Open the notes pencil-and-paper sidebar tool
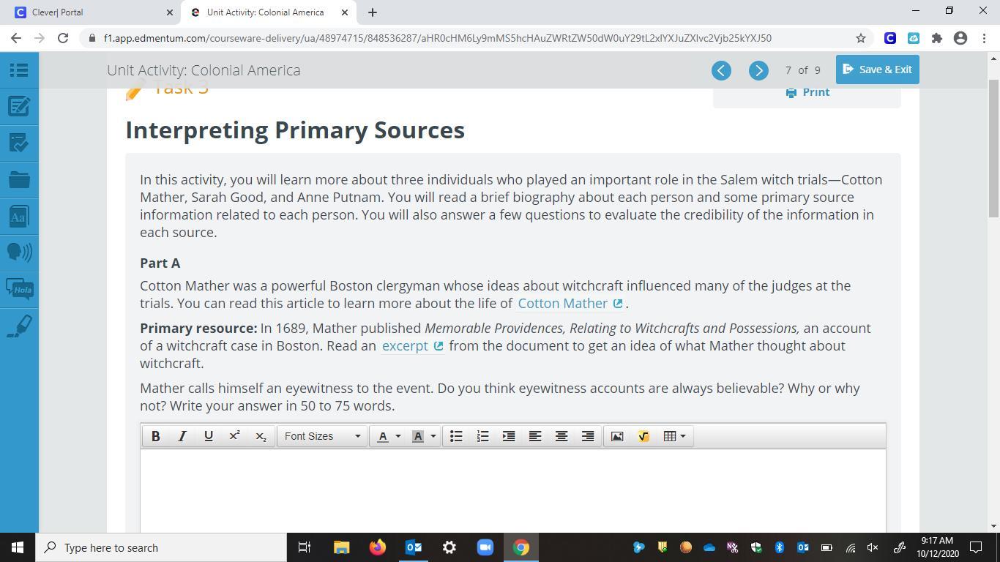The width and height of the screenshot is (1000, 562). pyautogui.click(x=19, y=106)
